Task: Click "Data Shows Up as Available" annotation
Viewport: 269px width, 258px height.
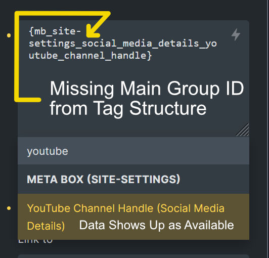Action: coord(156,225)
